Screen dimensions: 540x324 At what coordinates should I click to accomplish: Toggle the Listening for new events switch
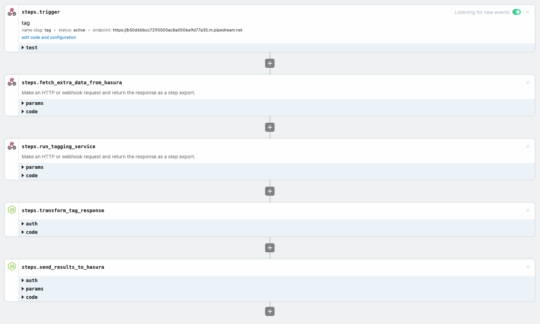click(x=517, y=12)
